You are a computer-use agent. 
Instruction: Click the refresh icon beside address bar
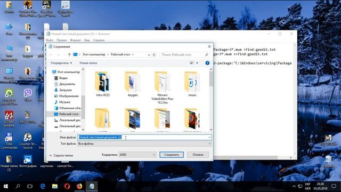click(x=154, y=54)
